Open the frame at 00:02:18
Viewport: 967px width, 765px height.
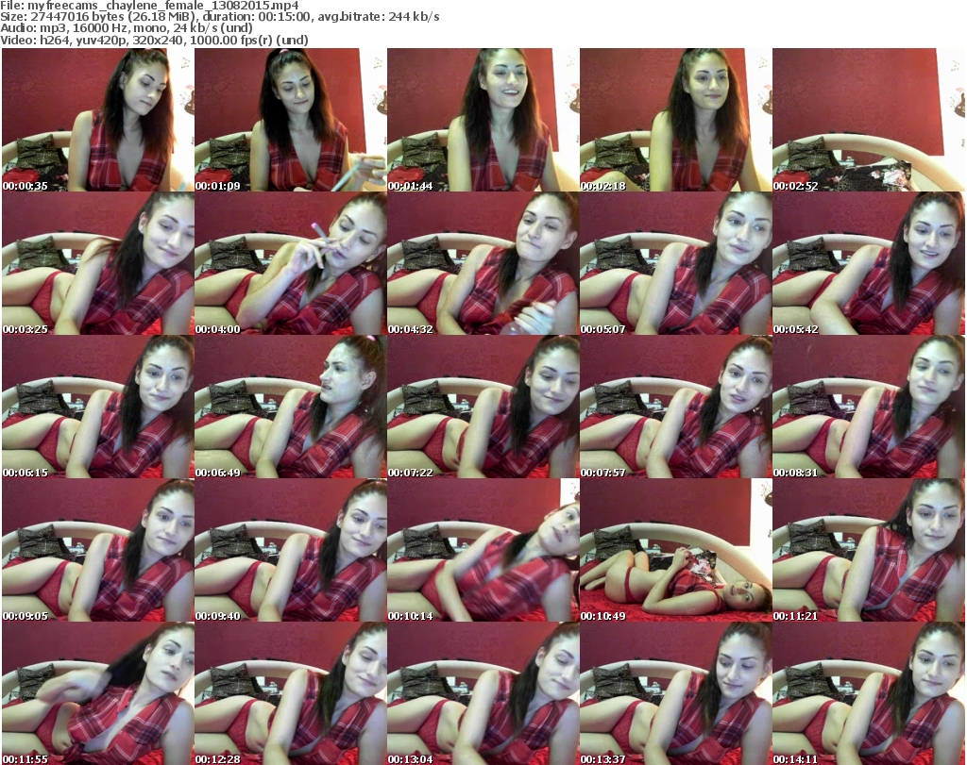676,120
